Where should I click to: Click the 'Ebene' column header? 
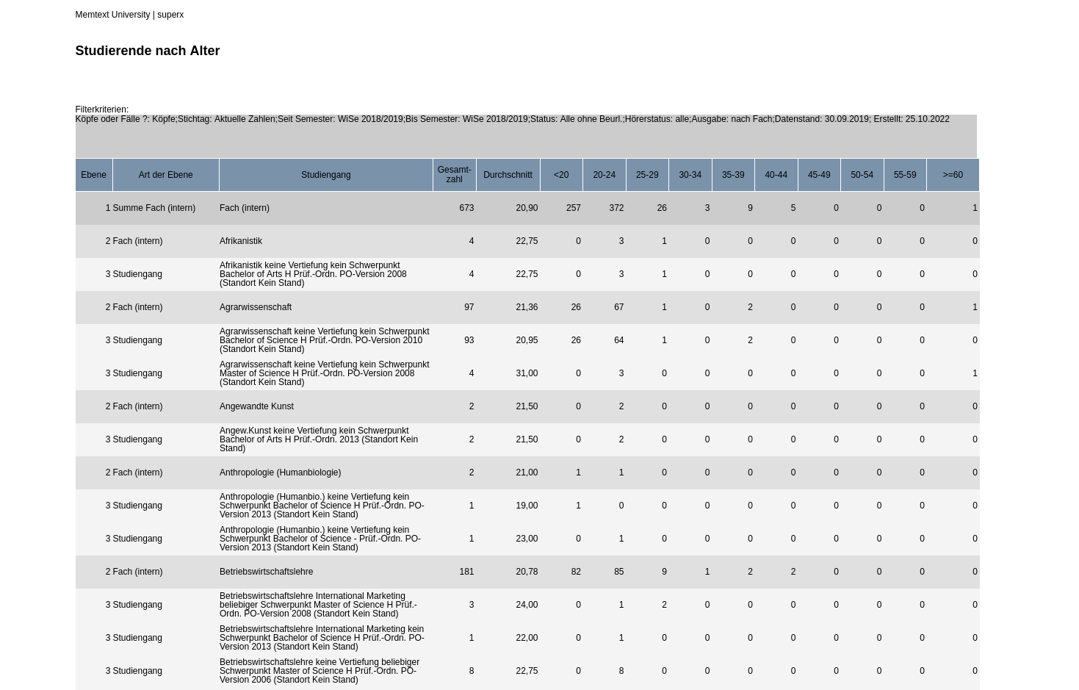[x=93, y=175]
